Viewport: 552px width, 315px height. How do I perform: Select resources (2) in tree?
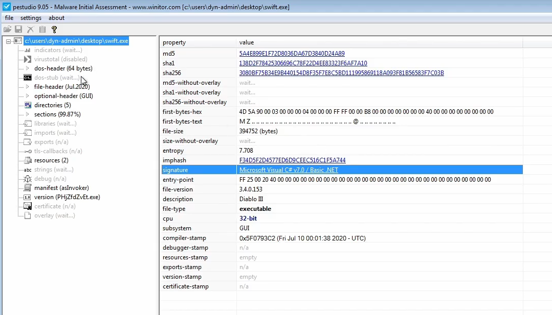(51, 160)
